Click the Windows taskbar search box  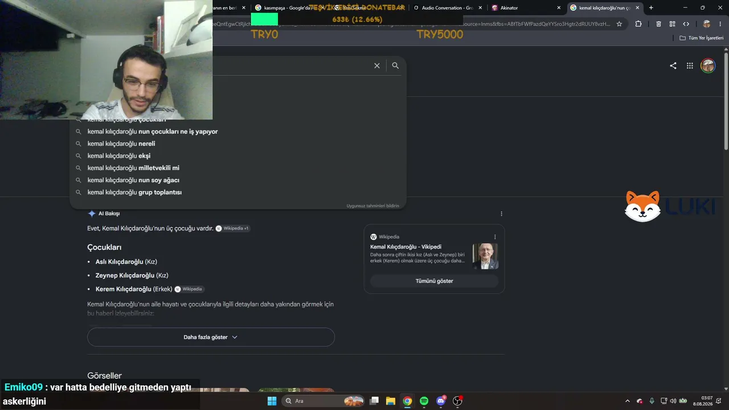(x=323, y=401)
